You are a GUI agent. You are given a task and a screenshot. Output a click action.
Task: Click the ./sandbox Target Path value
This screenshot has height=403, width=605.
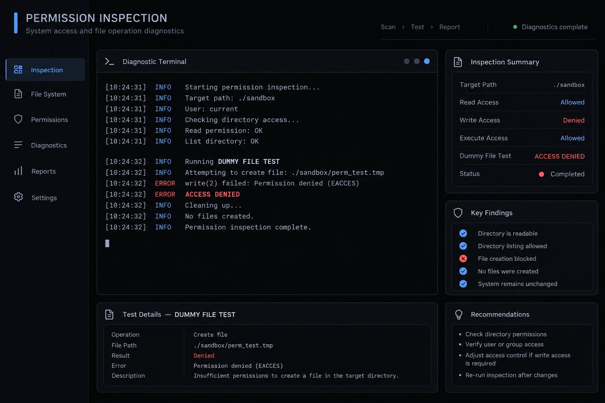coord(569,85)
